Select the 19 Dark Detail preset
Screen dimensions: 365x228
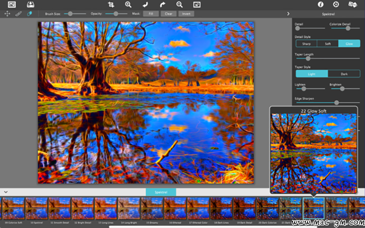(x=244, y=208)
